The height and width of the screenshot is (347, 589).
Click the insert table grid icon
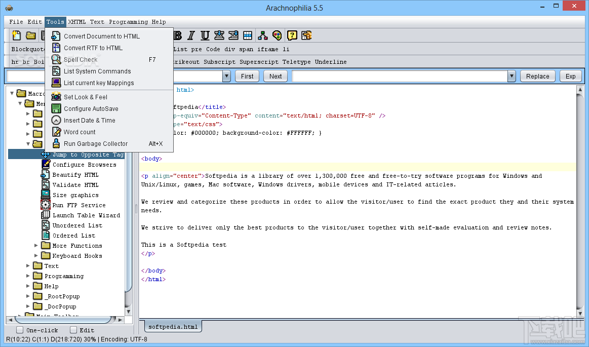tap(248, 35)
